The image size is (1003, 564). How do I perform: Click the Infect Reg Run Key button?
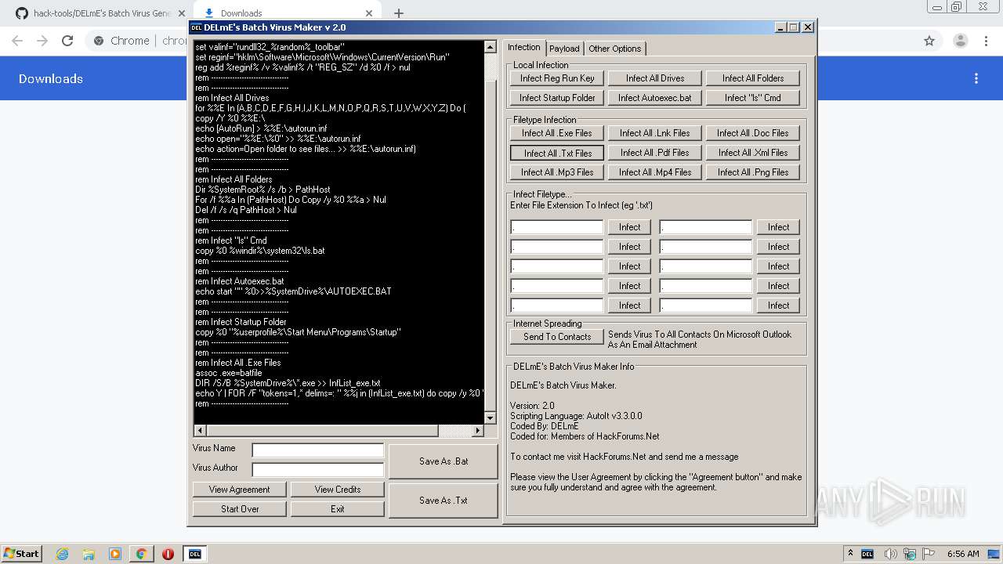(x=557, y=78)
